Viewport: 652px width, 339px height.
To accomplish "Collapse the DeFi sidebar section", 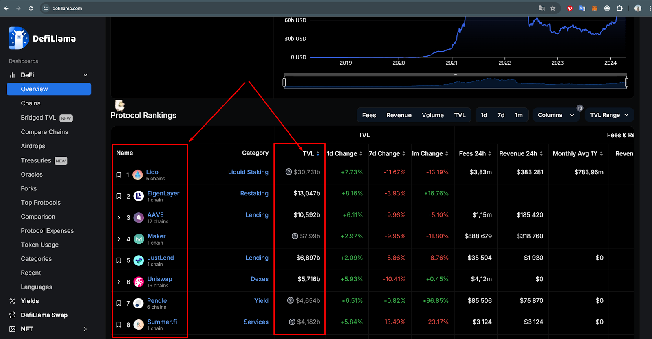I will [x=86, y=75].
